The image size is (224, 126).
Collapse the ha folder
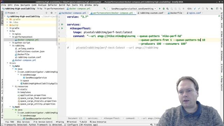coord(7,31)
